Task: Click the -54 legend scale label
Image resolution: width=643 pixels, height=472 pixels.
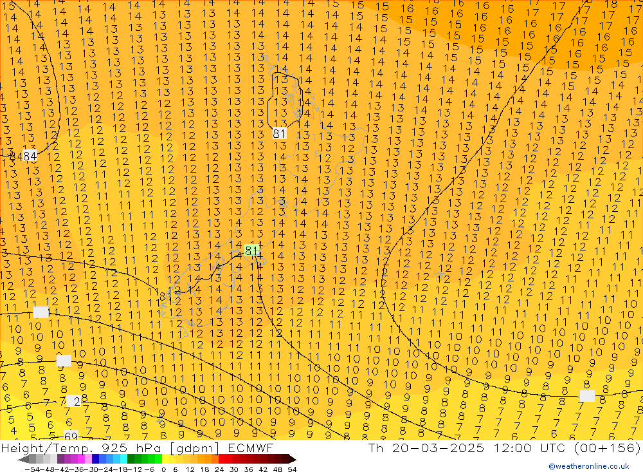Action: coord(32,469)
